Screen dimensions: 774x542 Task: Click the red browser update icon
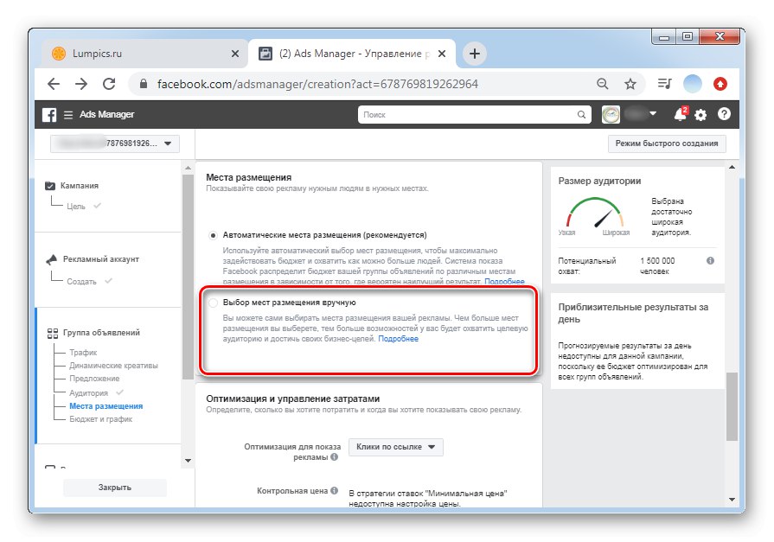(720, 84)
